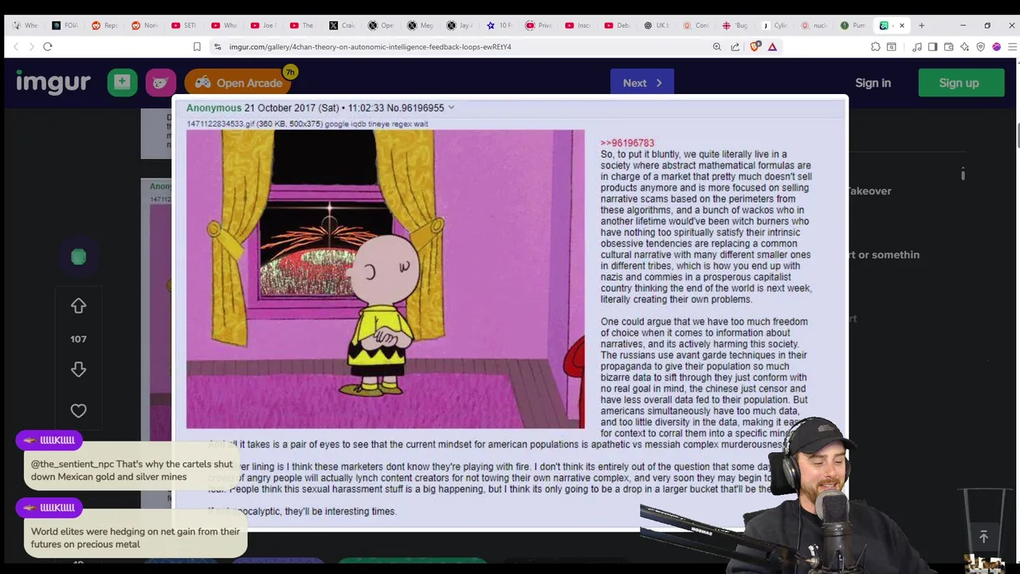Reload the page
This screenshot has width=1020, height=574.
click(x=48, y=46)
